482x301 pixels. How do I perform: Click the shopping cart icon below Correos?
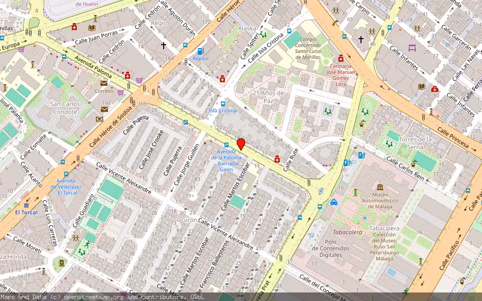pos(120,92)
